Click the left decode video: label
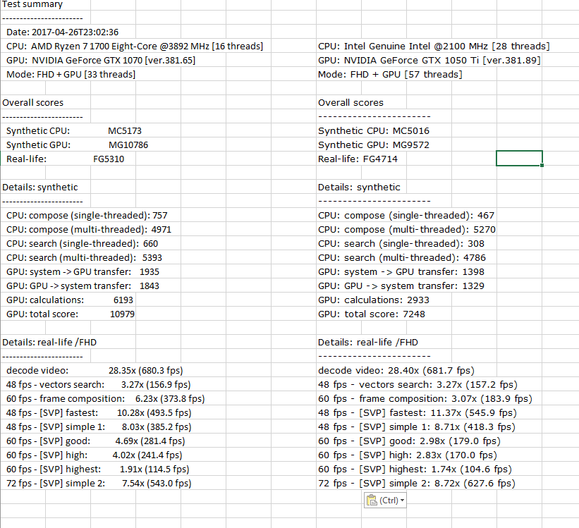This screenshot has height=528, width=579. [37, 370]
